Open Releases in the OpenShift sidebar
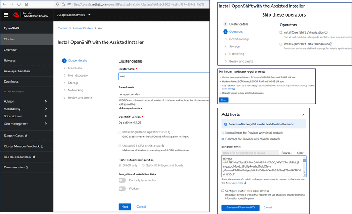The width and height of the screenshot is (352, 214). point(10,60)
